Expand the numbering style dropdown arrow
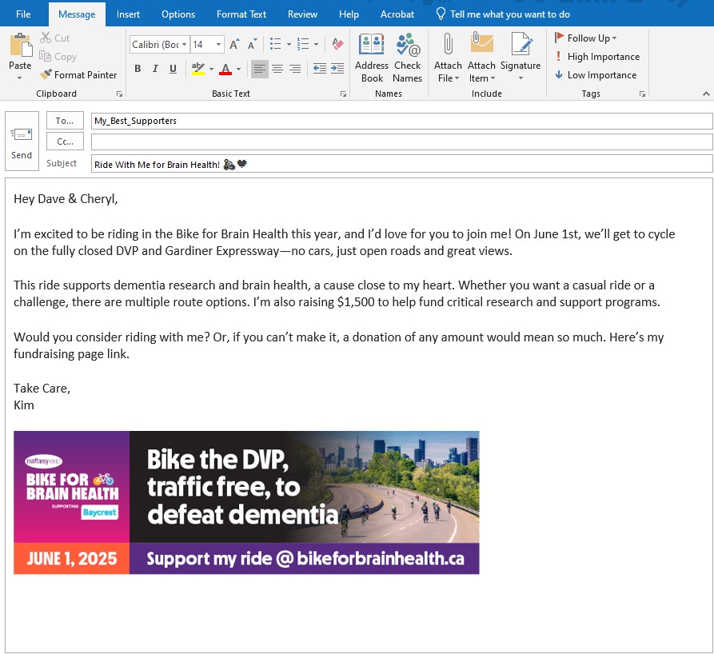 pos(316,44)
